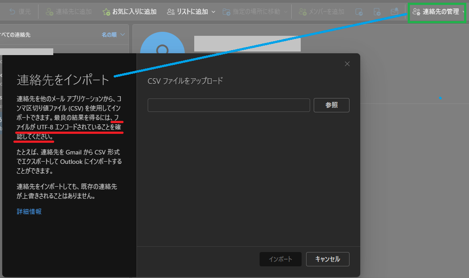Click the CSV ファイルをアップロード heading

click(x=185, y=81)
